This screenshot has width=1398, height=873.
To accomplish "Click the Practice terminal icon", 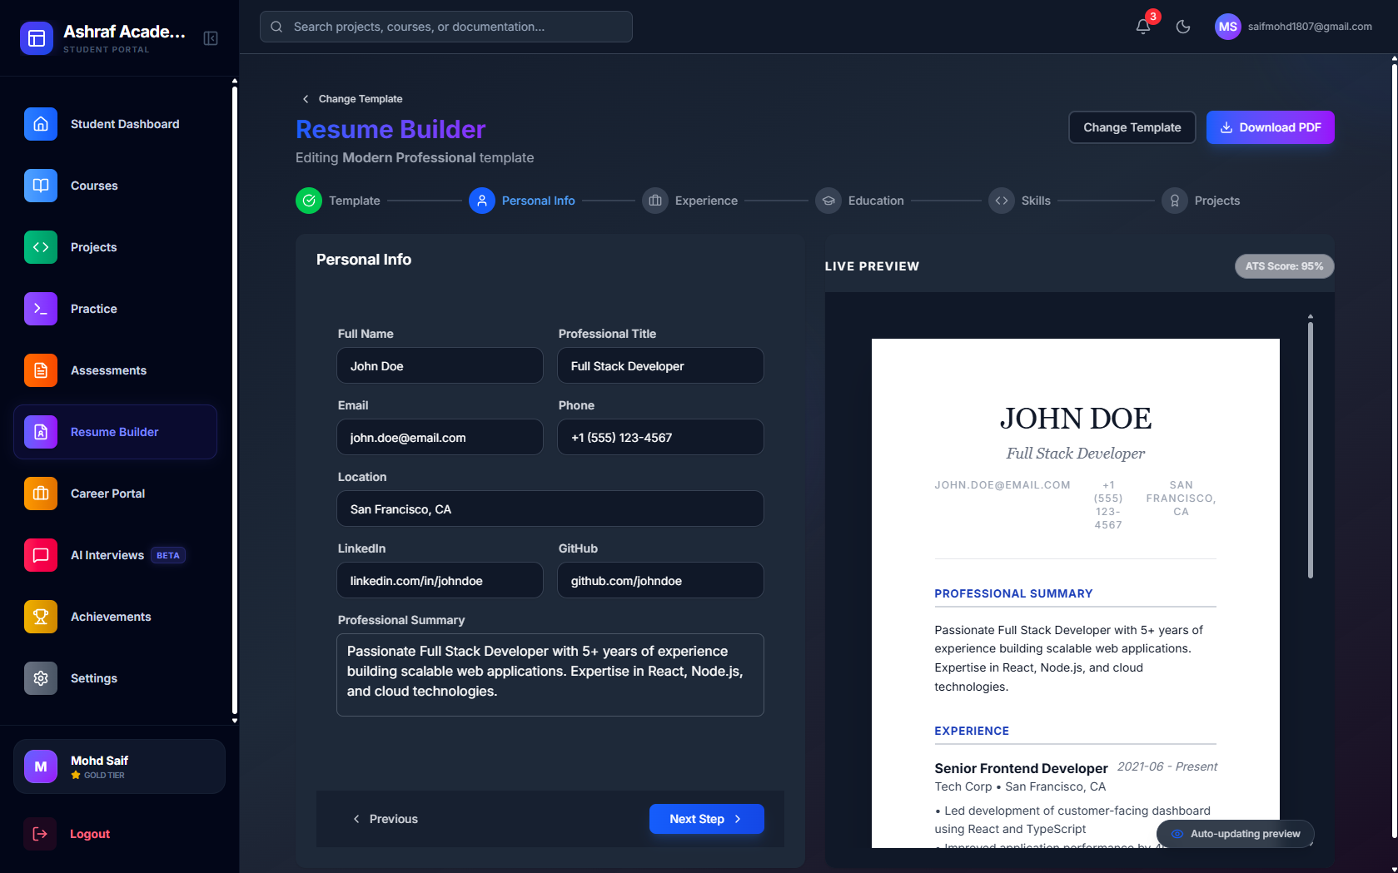I will [x=41, y=309].
